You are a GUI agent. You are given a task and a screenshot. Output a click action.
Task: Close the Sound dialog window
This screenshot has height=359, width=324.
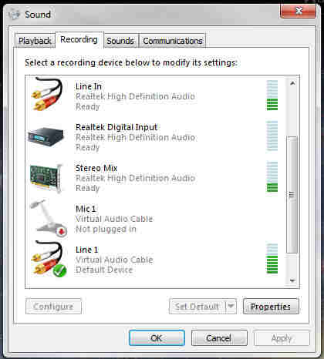click(298, 11)
